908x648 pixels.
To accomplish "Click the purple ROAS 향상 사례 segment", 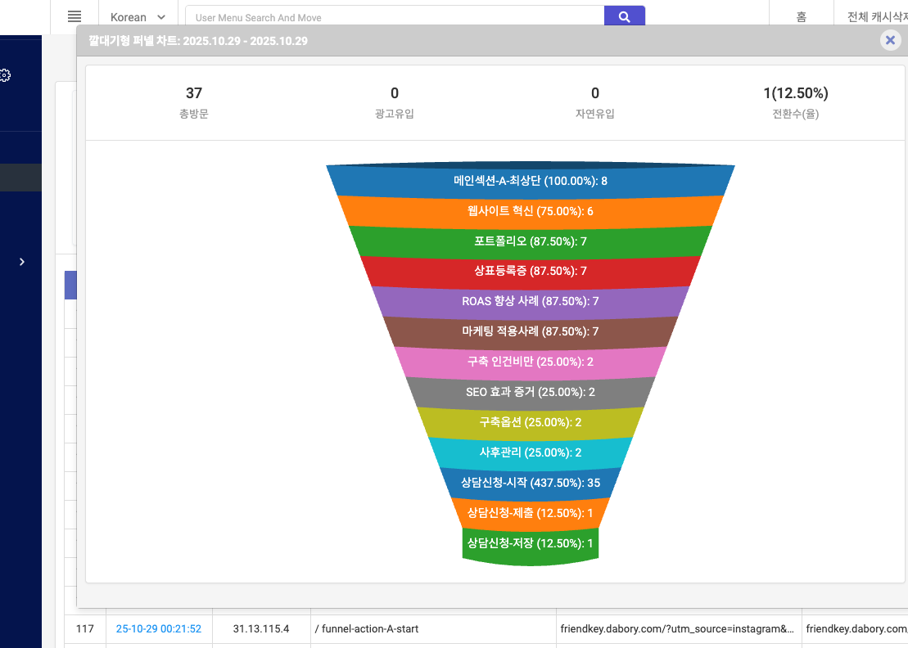I will (530, 301).
